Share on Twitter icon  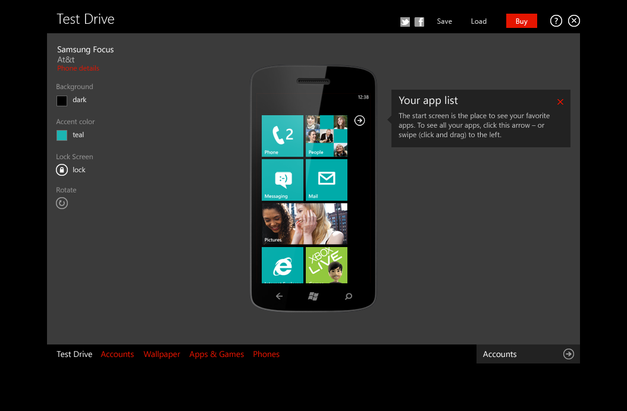click(x=405, y=22)
